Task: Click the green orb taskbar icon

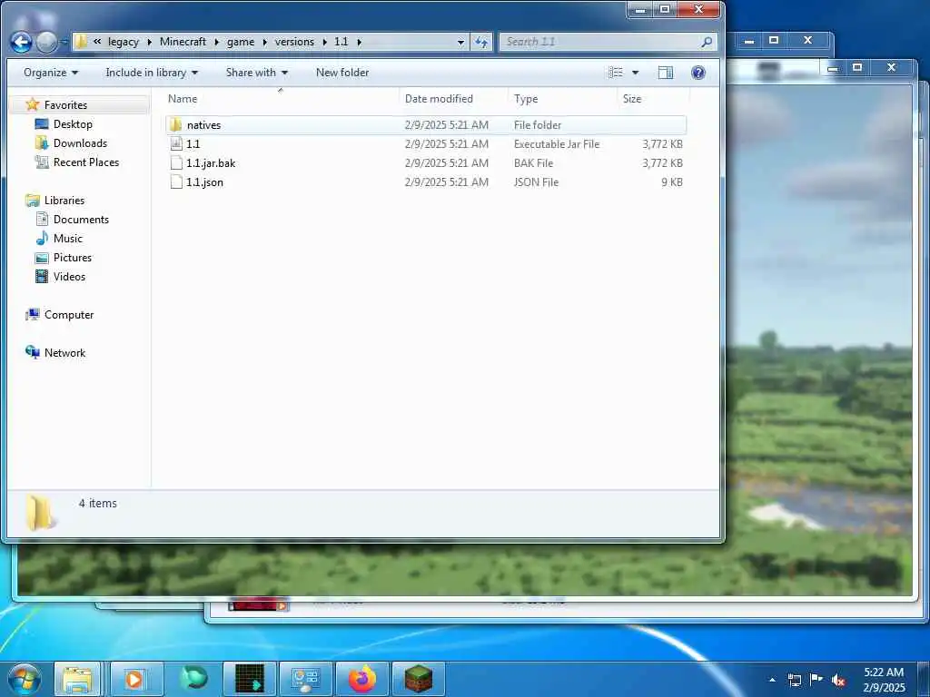Action: [x=193, y=679]
